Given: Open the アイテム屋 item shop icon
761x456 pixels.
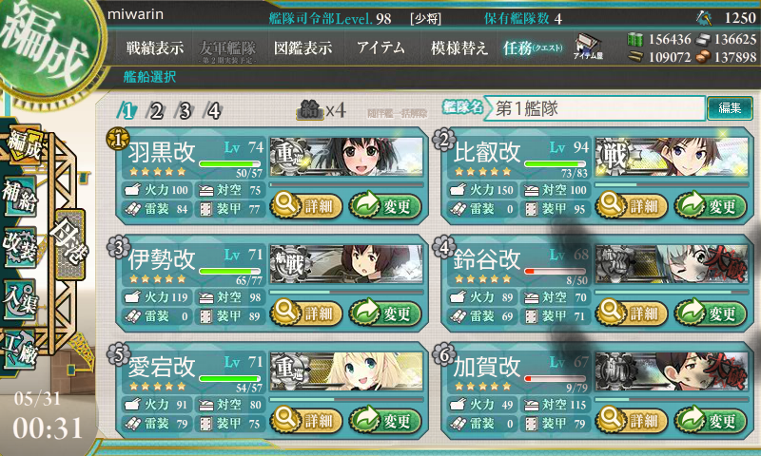Looking at the screenshot, I should [x=588, y=47].
